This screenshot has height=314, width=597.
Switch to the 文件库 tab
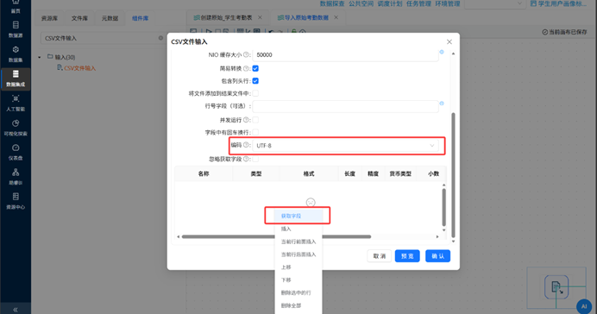tap(79, 18)
